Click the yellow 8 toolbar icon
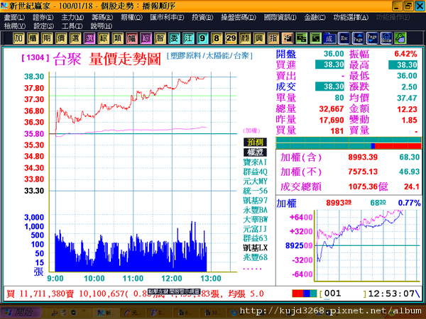 coord(217,38)
